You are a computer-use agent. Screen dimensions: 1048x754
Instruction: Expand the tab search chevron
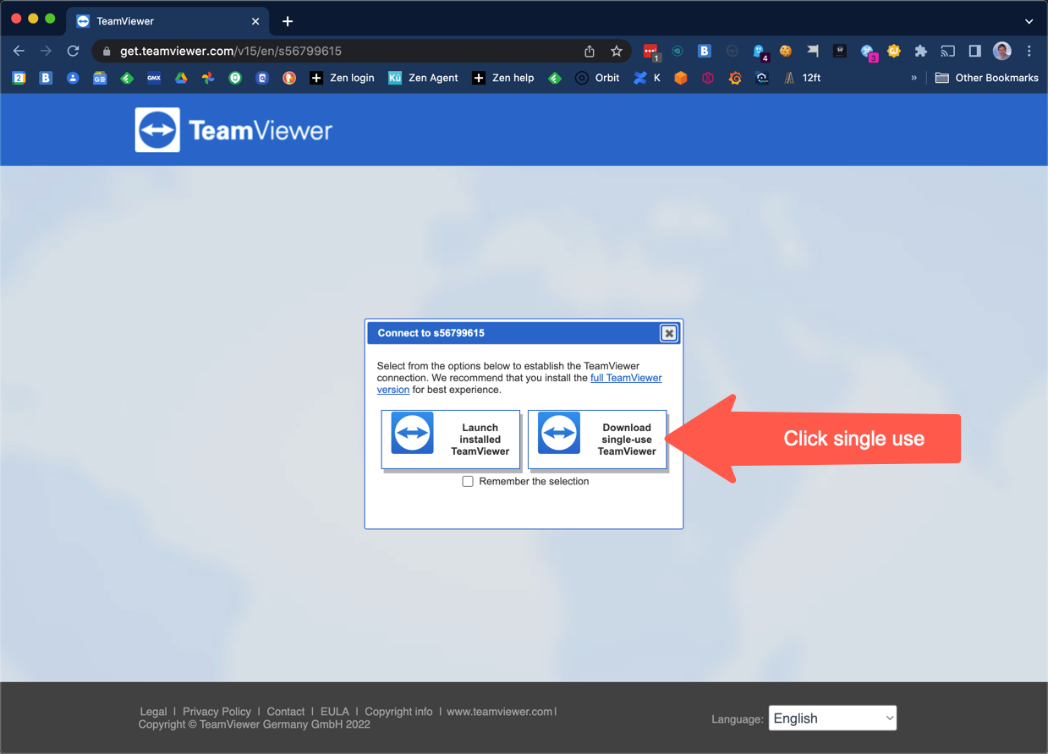[x=1029, y=21]
